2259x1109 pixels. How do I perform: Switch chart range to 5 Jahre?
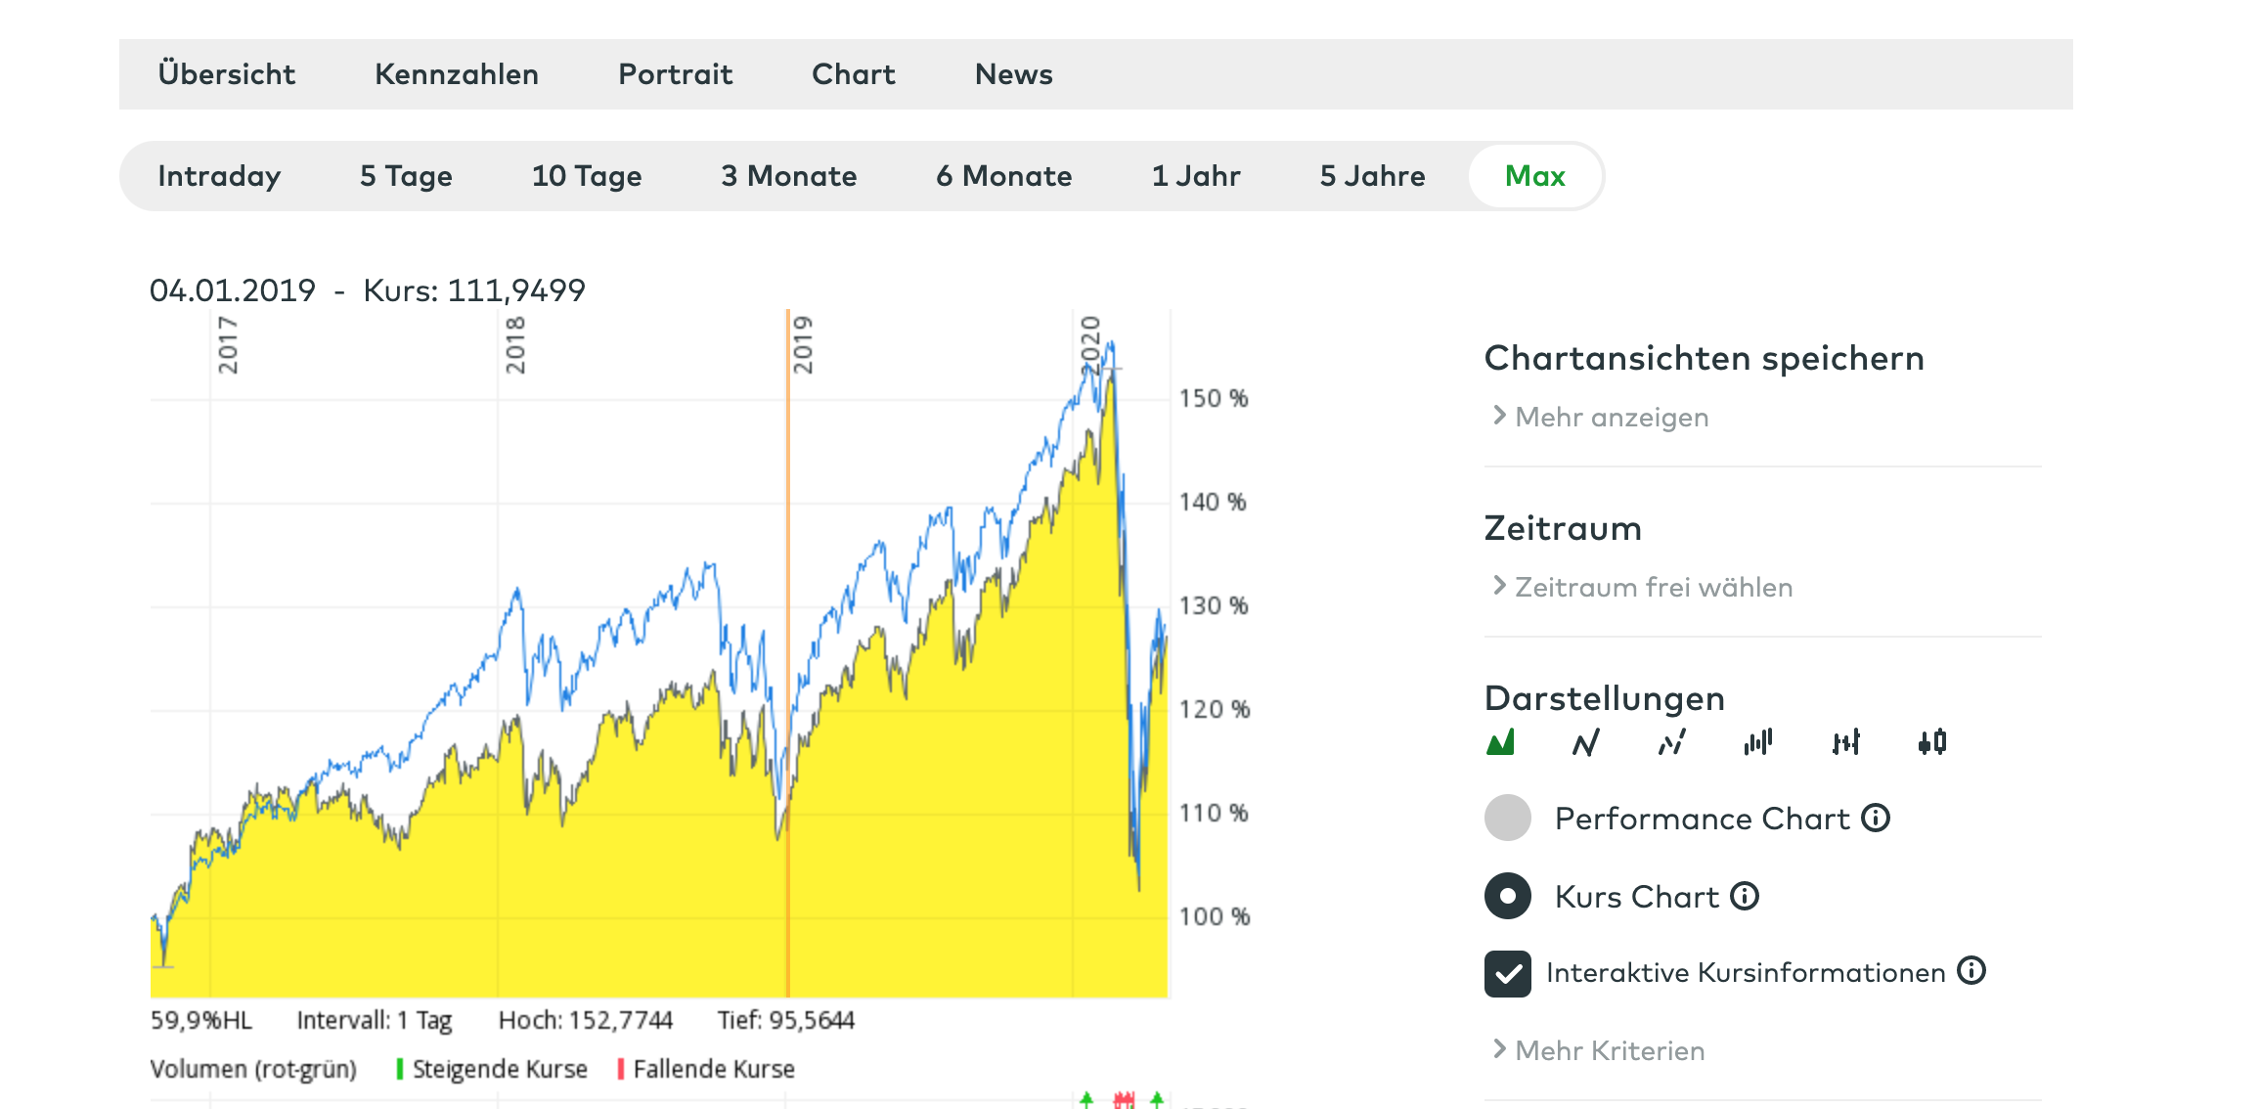pyautogui.click(x=1373, y=176)
